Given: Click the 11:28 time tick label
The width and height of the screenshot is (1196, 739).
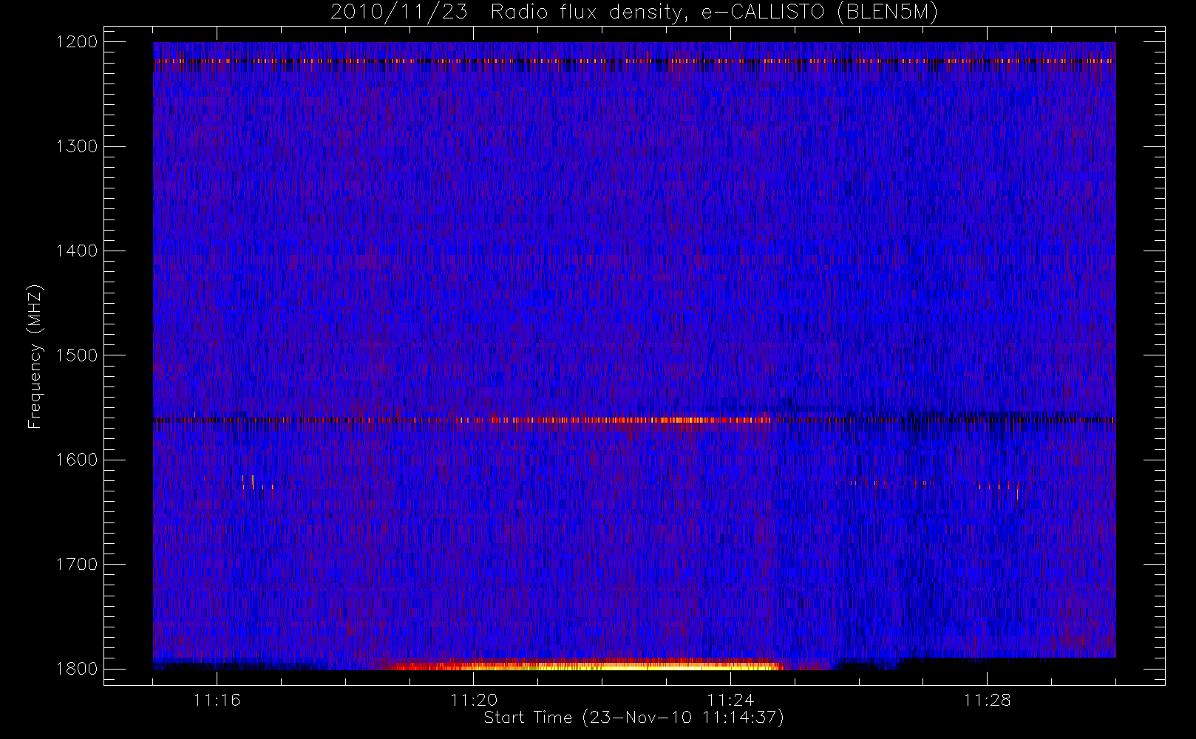Looking at the screenshot, I should pos(987,700).
